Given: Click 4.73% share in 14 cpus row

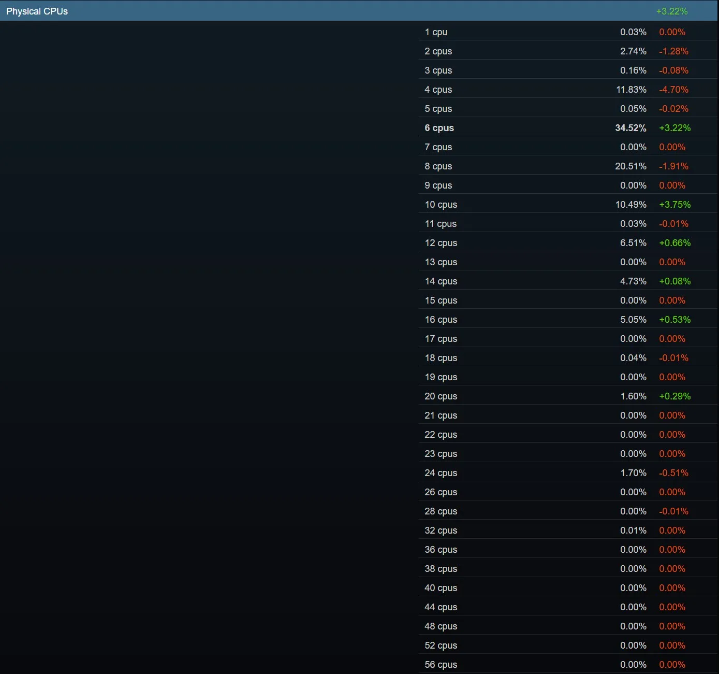Looking at the screenshot, I should tap(633, 281).
